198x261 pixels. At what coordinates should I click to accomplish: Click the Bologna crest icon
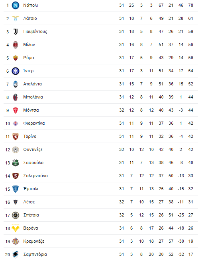(16, 97)
